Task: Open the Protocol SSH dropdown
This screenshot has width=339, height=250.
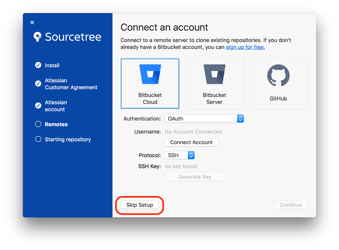Action: (180, 155)
